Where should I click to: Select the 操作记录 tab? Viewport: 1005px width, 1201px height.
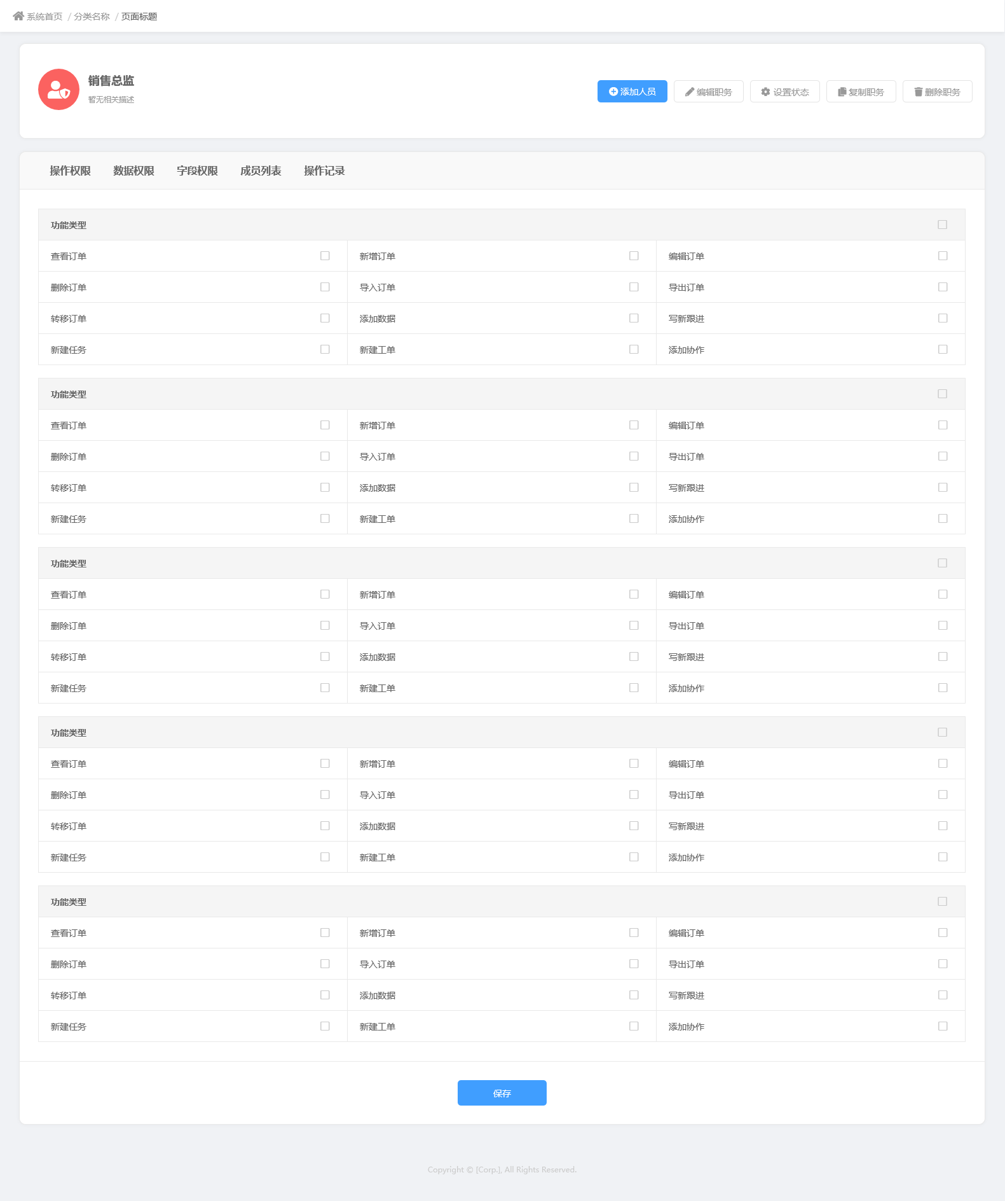pos(325,170)
